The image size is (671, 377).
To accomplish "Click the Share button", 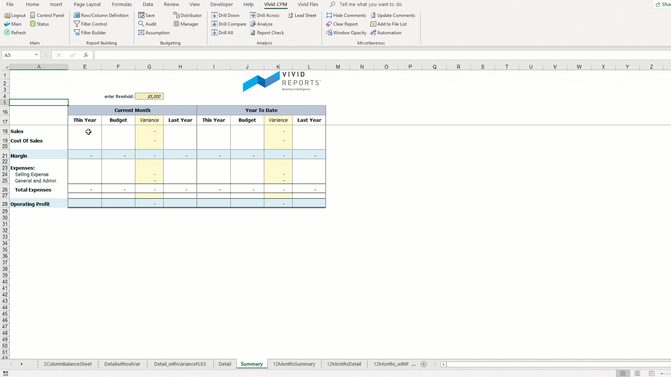I will pyautogui.click(x=663, y=5).
